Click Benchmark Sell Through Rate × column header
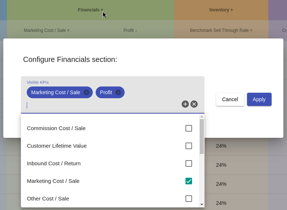Viewport: 287px width, 210px height. [221, 30]
